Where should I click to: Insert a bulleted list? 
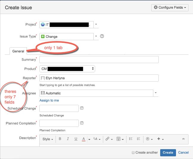(x=131, y=139)
